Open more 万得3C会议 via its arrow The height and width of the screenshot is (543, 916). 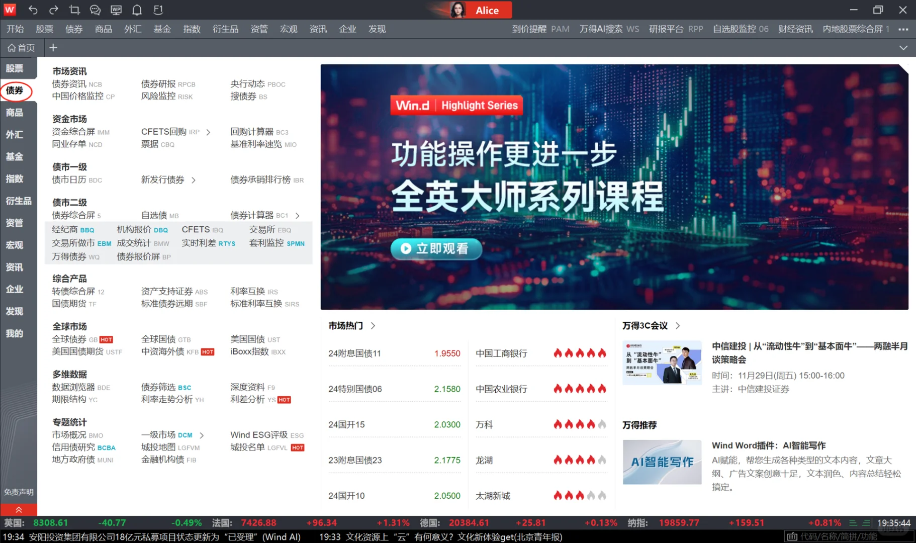[x=678, y=326]
